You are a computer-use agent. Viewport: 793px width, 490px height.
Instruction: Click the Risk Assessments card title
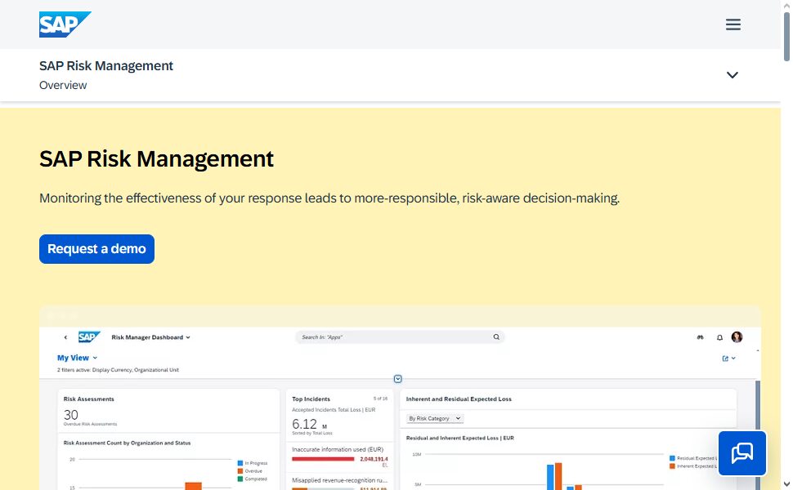tap(88, 399)
